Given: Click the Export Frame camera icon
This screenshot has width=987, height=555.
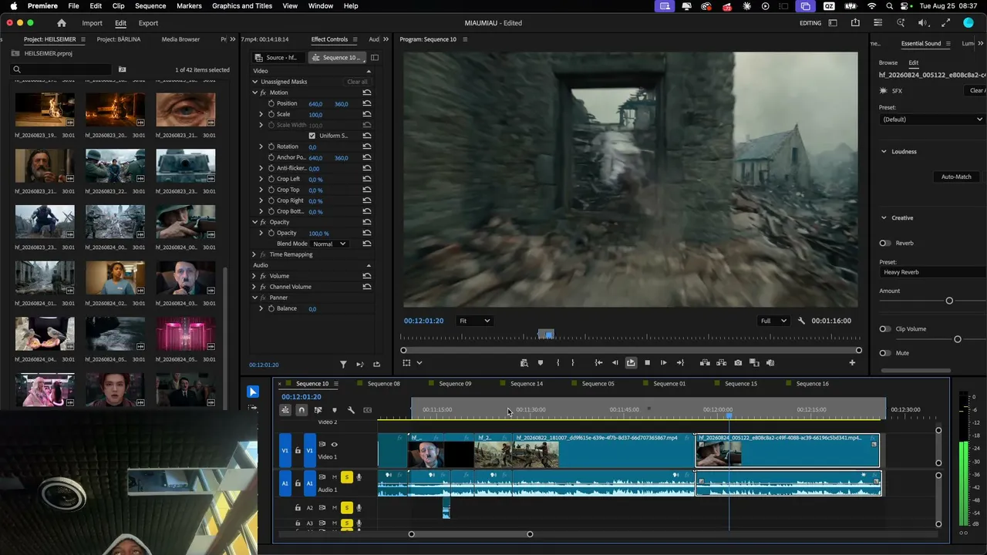Looking at the screenshot, I should click(738, 363).
